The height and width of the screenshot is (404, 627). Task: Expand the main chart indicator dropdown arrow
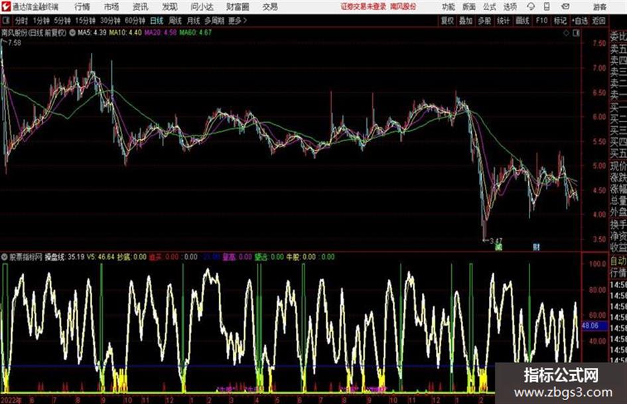click(72, 33)
